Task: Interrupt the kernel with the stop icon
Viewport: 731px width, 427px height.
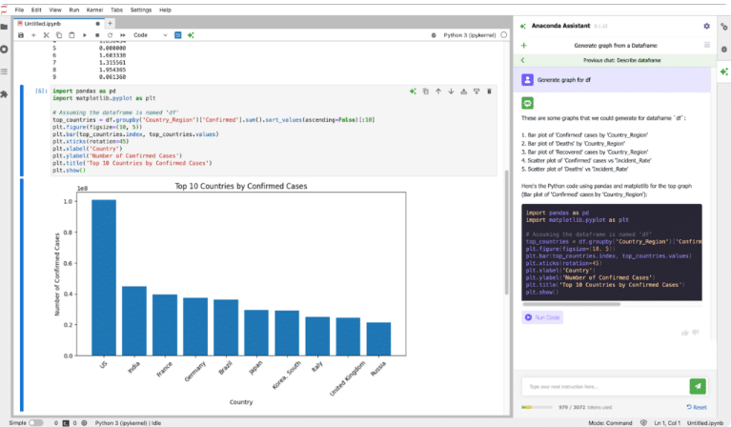Action: (97, 35)
